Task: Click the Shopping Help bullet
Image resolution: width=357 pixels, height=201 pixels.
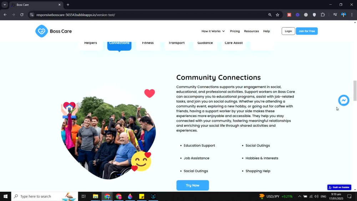Action: pyautogui.click(x=258, y=171)
